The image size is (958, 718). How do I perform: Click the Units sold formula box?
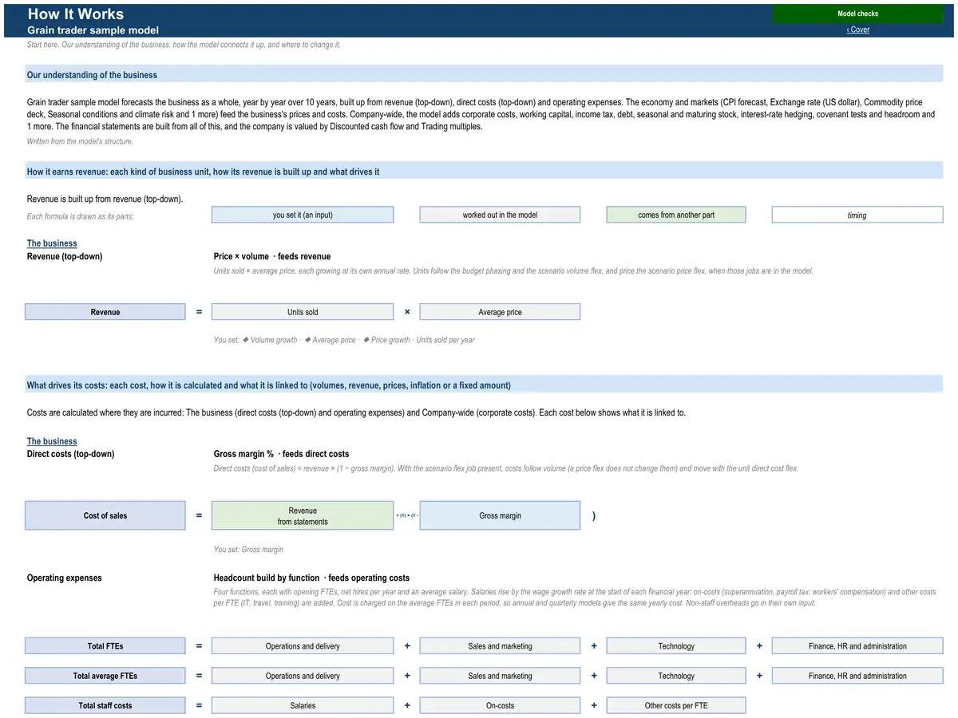pos(303,312)
